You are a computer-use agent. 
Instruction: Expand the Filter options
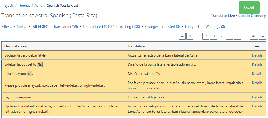pos(7,27)
